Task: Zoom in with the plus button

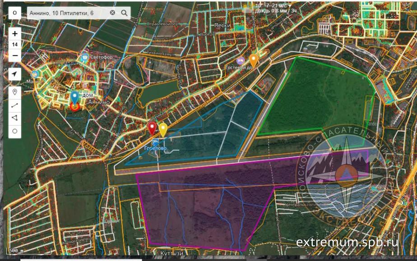Action: pos(15,34)
